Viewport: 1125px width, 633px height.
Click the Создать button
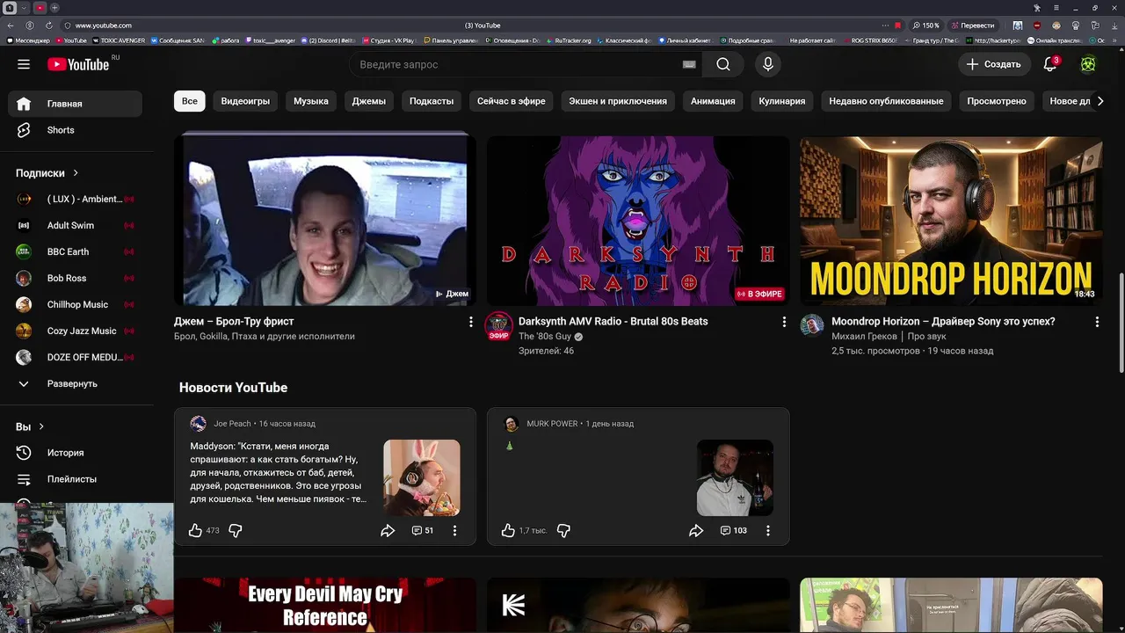(994, 64)
